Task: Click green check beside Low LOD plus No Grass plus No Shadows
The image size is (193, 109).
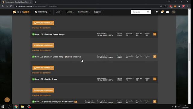Action: click(33, 102)
